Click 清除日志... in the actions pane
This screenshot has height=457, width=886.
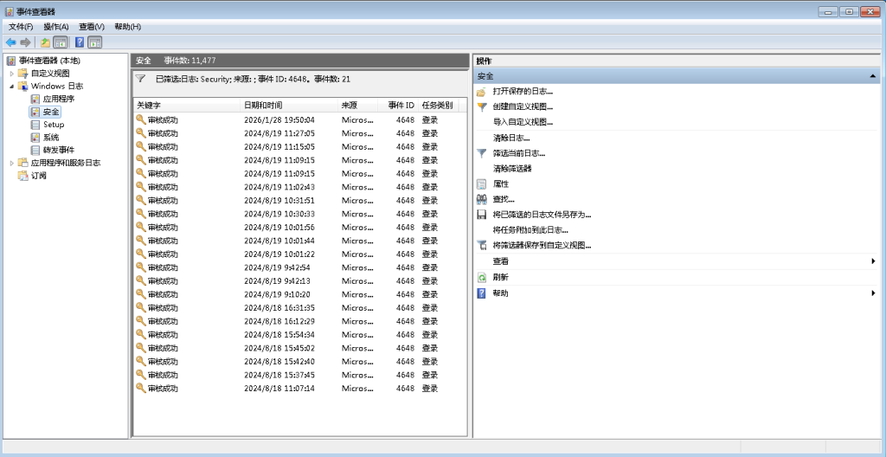510,138
